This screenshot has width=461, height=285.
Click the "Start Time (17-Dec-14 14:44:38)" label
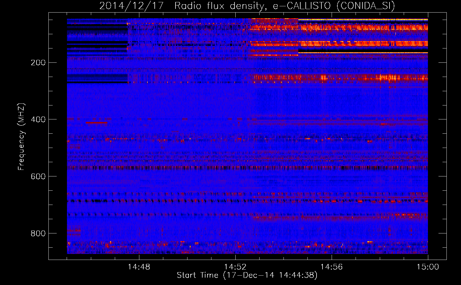[x=247, y=275]
